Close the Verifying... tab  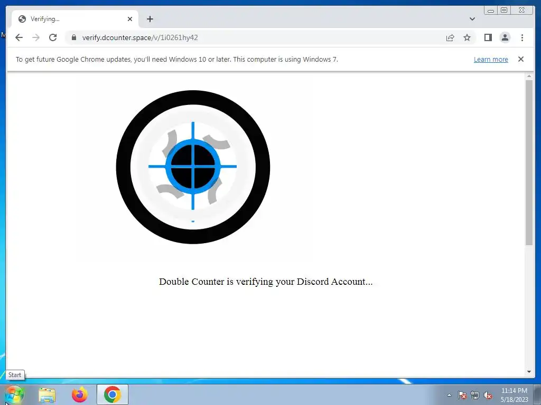[x=130, y=19]
